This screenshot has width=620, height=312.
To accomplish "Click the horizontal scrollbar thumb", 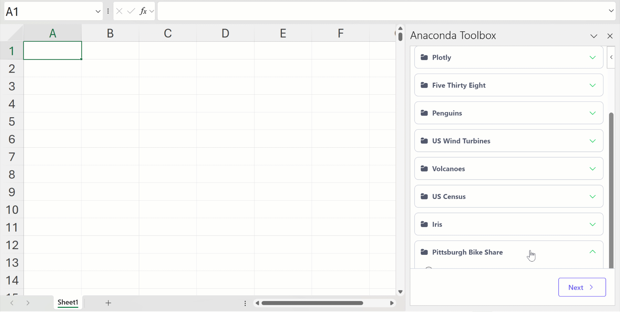I will click(x=312, y=303).
